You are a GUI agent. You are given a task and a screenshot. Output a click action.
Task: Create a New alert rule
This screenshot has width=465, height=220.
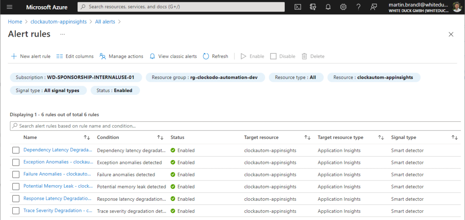point(31,56)
